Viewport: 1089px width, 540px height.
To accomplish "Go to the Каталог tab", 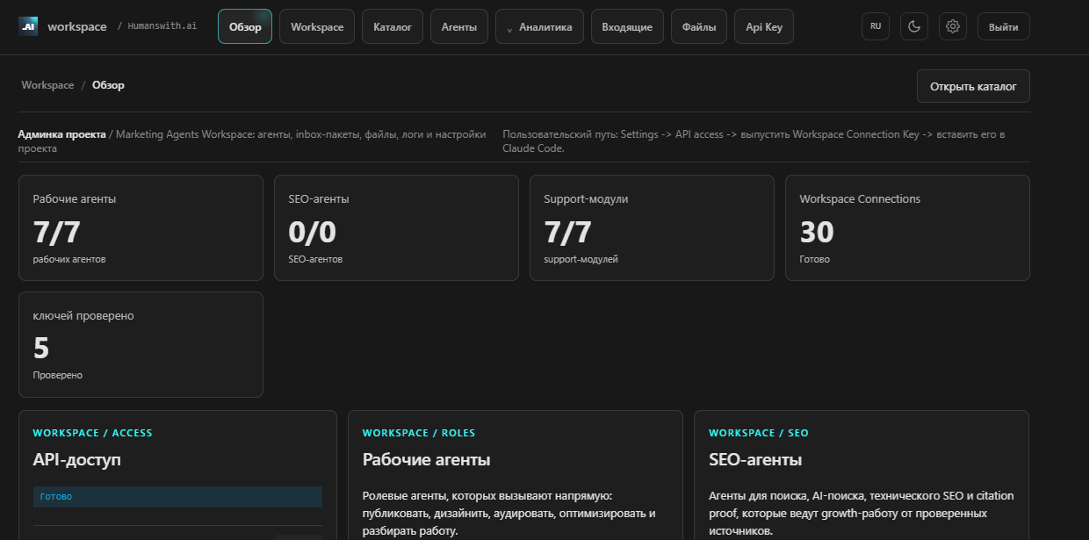I will (393, 27).
